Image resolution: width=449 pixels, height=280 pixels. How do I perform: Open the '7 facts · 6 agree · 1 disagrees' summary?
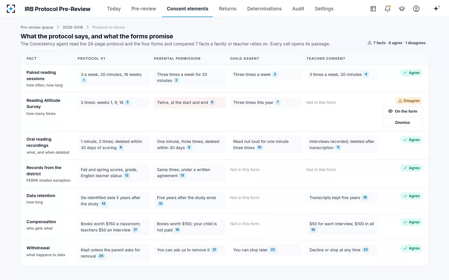coord(396,43)
